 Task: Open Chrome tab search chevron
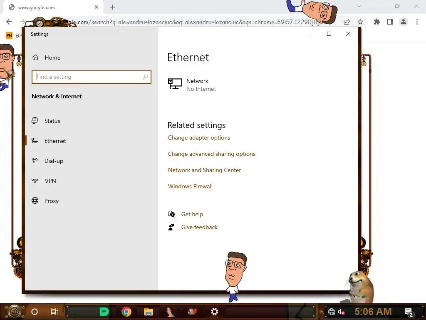point(359,6)
